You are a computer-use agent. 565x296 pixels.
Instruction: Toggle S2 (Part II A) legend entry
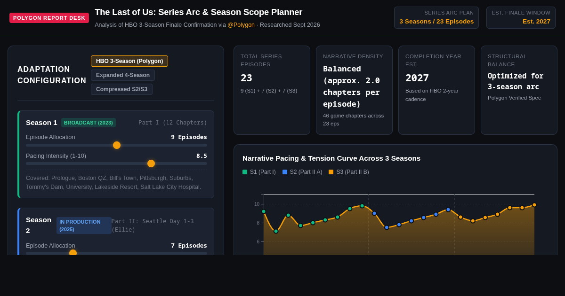302,172
